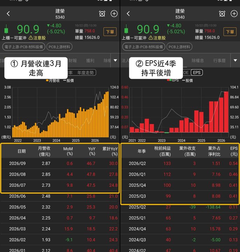Image resolution: width=240 pixels, height=252 pixels.
Task: Select EPS chart option
Action: coord(197,72)
